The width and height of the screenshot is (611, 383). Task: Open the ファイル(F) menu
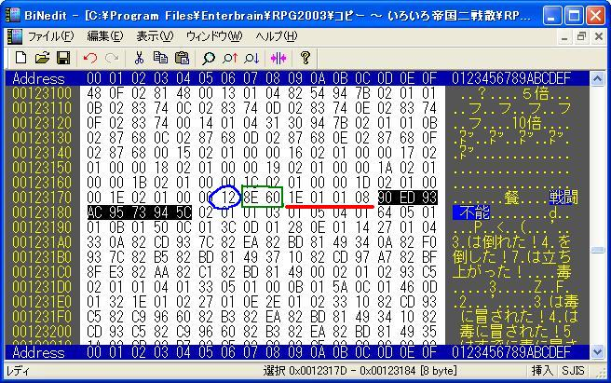50,36
